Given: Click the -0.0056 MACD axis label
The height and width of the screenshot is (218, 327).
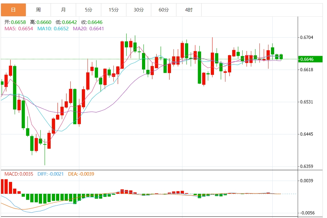Looking at the screenshot, I should pyautogui.click(x=307, y=213).
